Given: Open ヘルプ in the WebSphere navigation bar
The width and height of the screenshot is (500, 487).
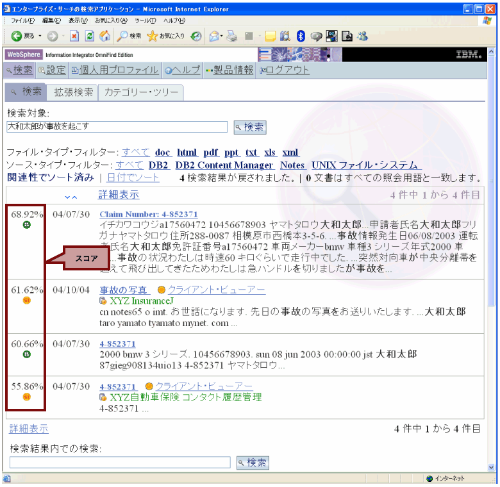Looking at the screenshot, I should point(183,70).
